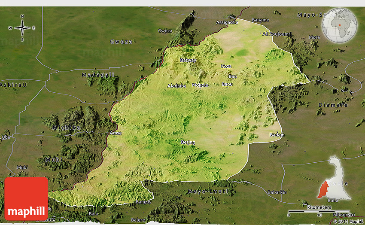365x225 pixels.
Task: Click the Michika region label
Action: 66,128
